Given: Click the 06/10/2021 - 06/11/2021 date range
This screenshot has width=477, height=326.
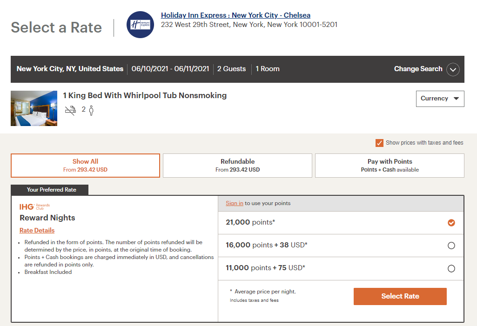Looking at the screenshot, I should 170,69.
